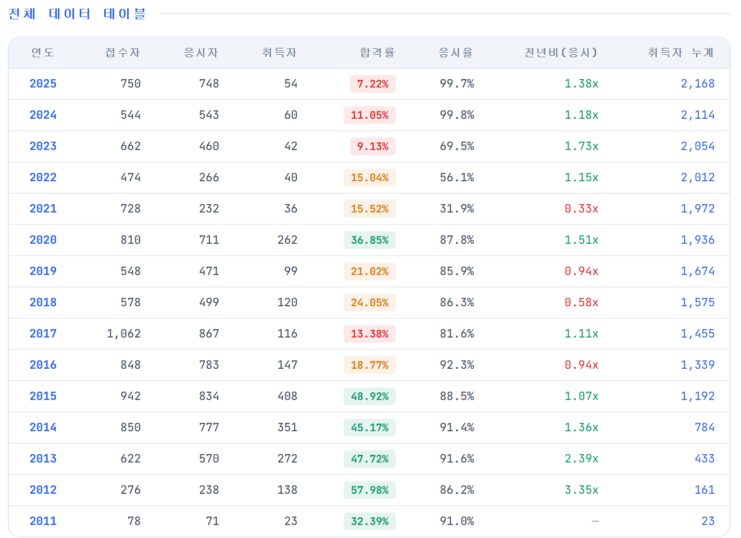Click the 취득자 column header
Image resolution: width=741 pixels, height=538 pixels.
pyautogui.click(x=280, y=53)
